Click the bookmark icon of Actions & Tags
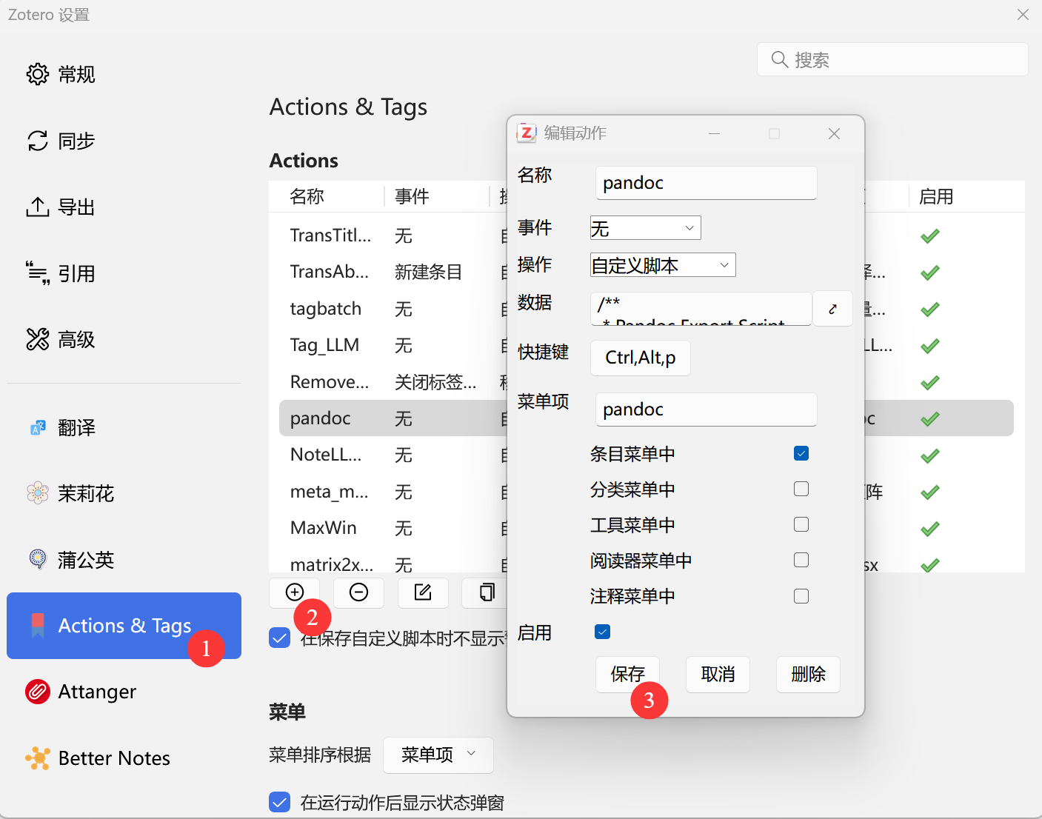1042x819 pixels. coord(38,626)
